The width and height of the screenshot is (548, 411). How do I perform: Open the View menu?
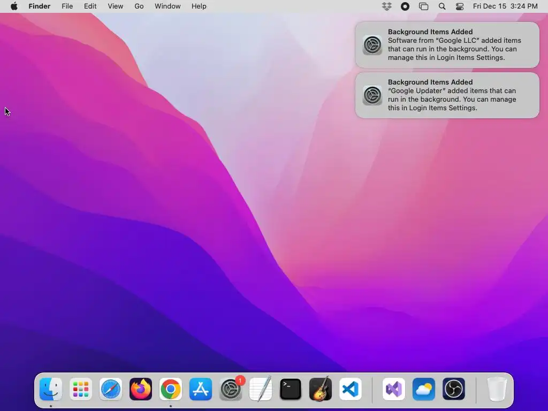pos(116,6)
